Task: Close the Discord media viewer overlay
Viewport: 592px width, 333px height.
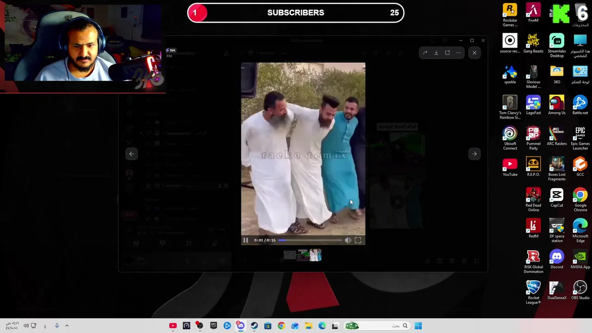Action: point(475,53)
